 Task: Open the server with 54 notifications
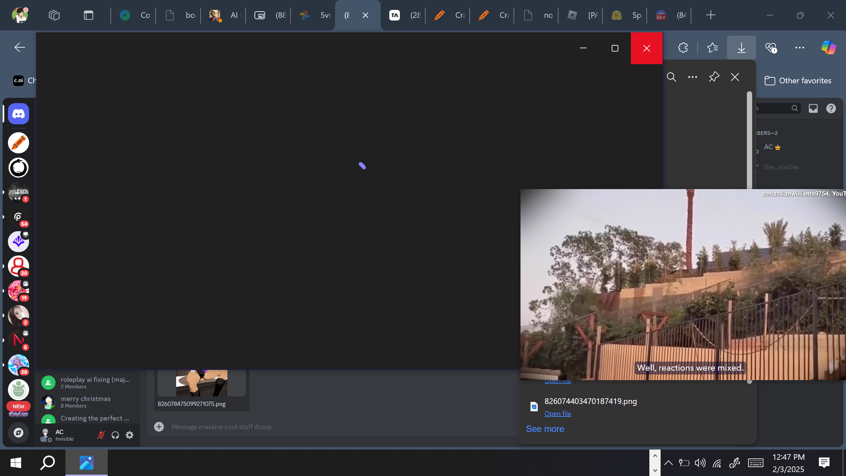(x=19, y=217)
